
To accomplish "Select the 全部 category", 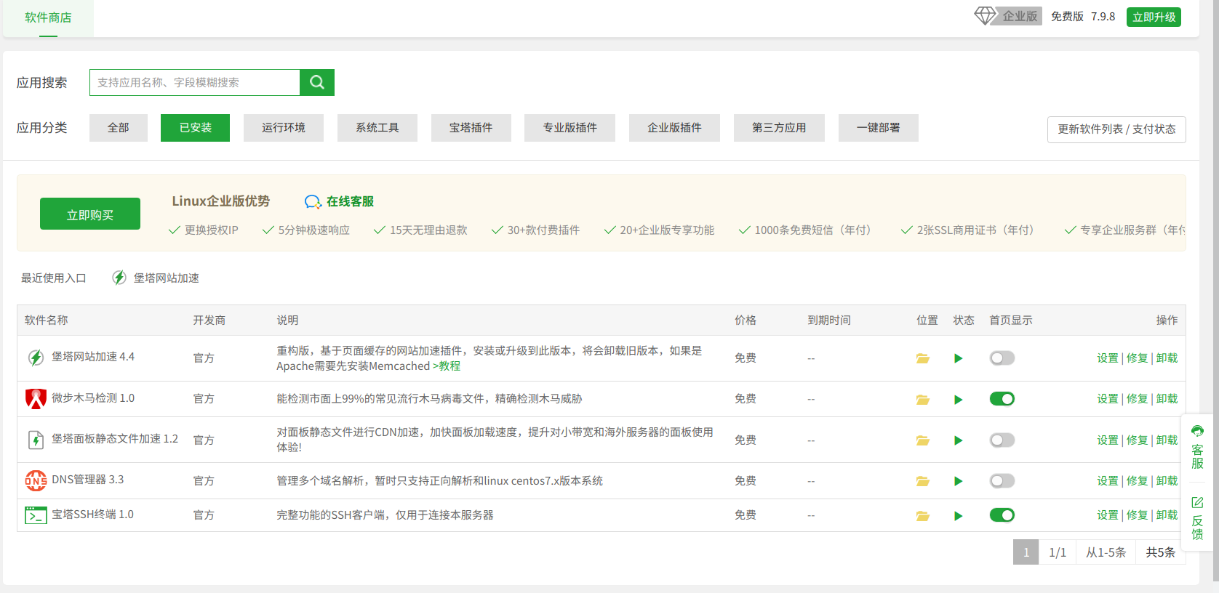I will point(119,128).
